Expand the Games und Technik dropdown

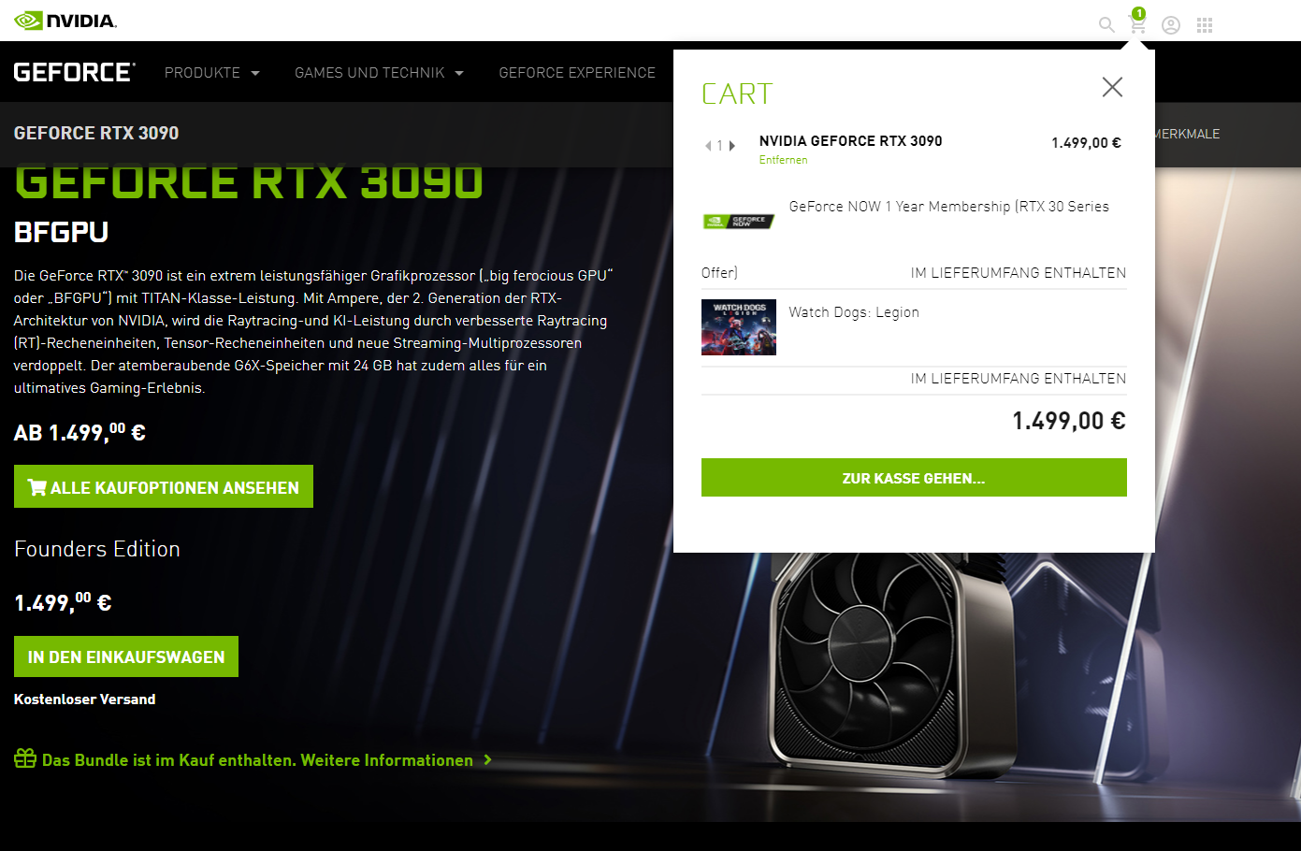coord(379,73)
